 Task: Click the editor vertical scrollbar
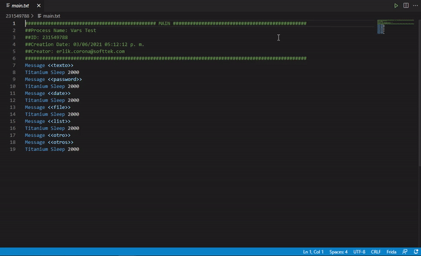click(419, 94)
